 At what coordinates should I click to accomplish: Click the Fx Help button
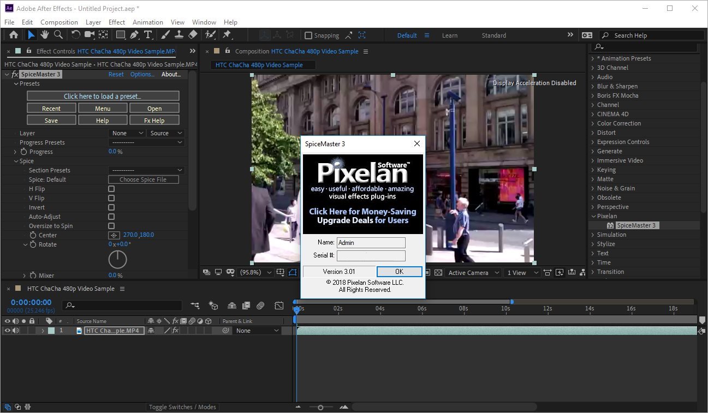click(x=154, y=121)
